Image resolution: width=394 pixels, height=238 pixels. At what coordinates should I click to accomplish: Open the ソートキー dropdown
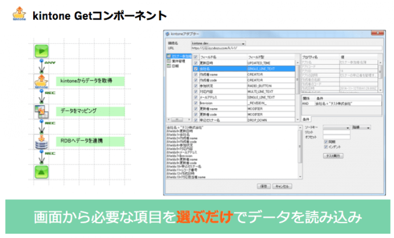337,127
